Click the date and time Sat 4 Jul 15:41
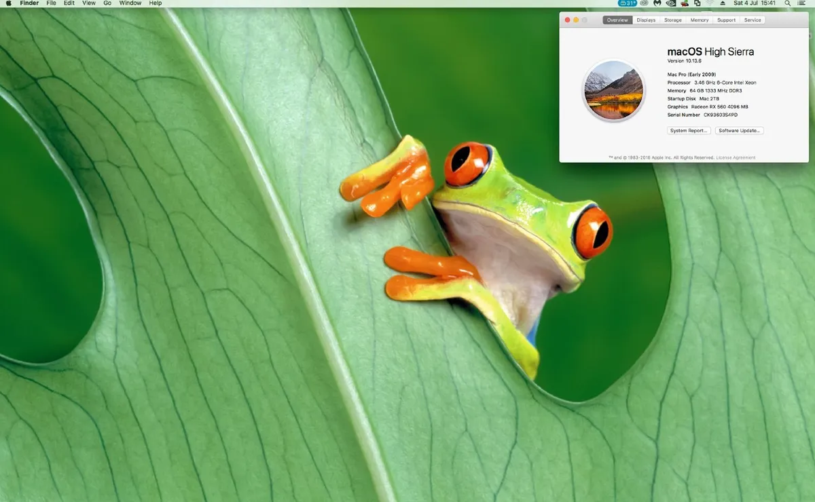This screenshot has width=815, height=502. 755,3
